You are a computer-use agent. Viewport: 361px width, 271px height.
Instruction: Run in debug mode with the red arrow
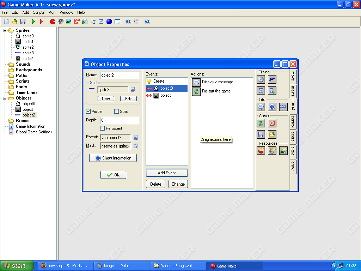[42, 22]
